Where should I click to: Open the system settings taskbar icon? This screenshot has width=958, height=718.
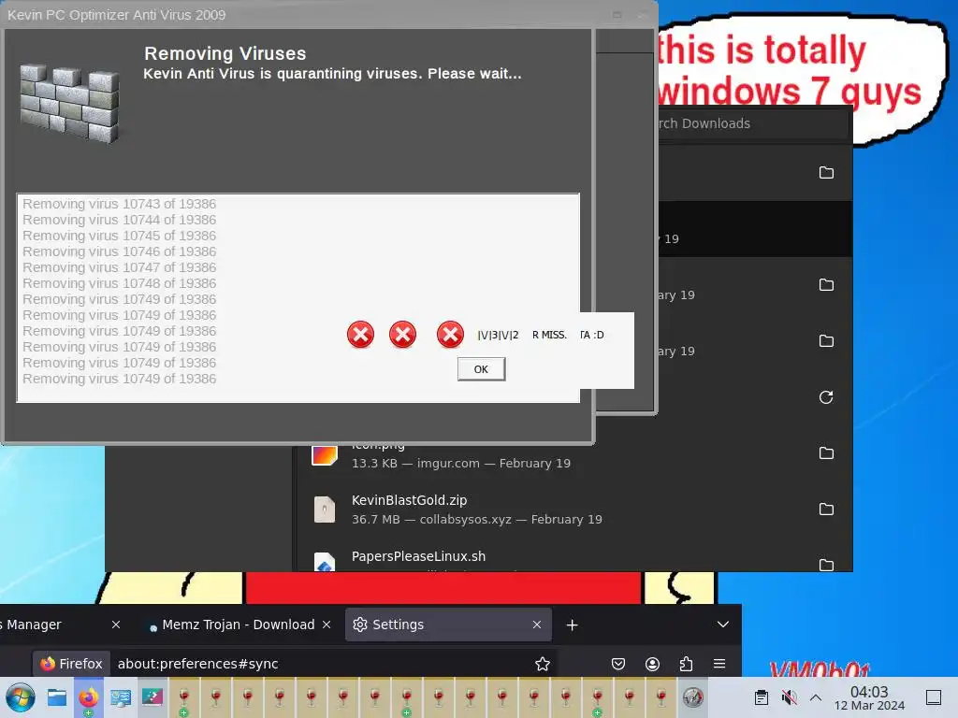(x=121, y=697)
